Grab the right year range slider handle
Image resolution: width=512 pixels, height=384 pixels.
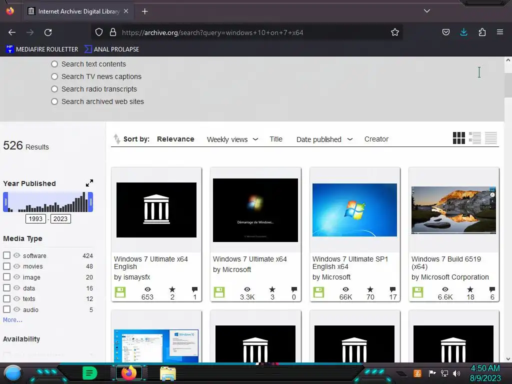pyautogui.click(x=91, y=202)
